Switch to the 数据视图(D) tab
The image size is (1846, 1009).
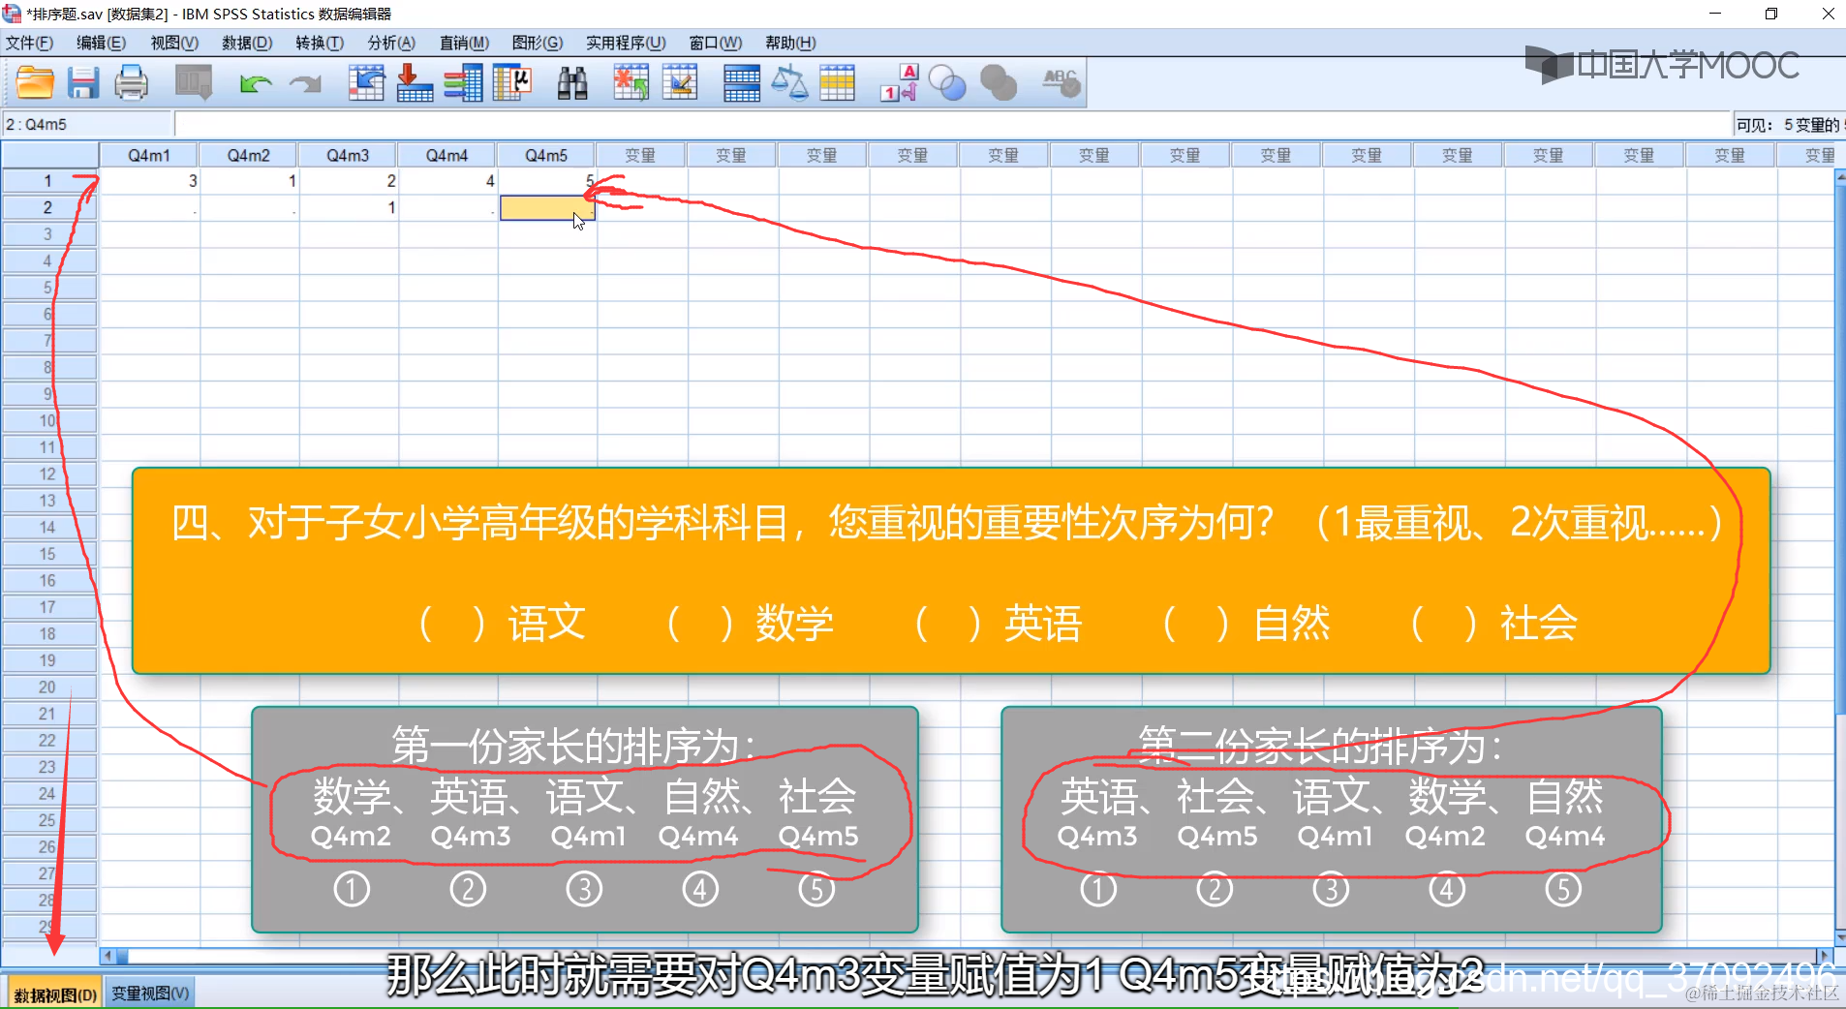pyautogui.click(x=53, y=993)
